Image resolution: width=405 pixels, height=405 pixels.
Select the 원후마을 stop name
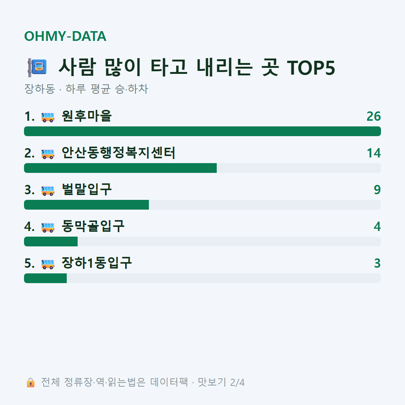(x=87, y=116)
